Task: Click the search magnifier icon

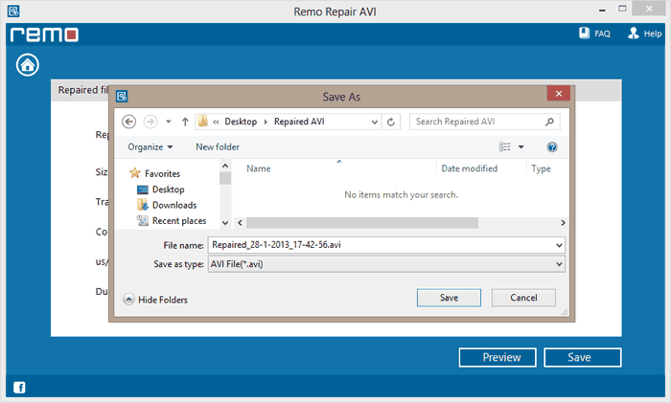Action: point(549,122)
